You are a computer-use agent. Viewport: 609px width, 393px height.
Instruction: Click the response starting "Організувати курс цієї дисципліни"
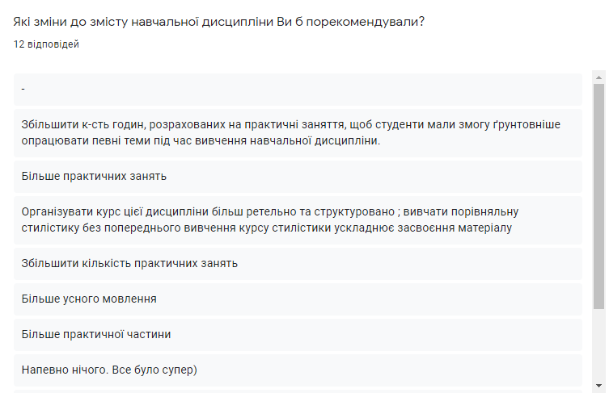pos(298,219)
